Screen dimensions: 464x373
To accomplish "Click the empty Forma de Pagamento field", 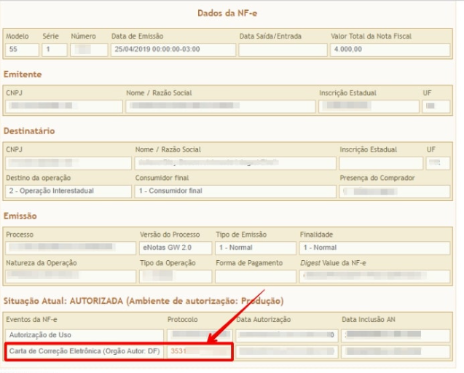I will pos(255,276).
